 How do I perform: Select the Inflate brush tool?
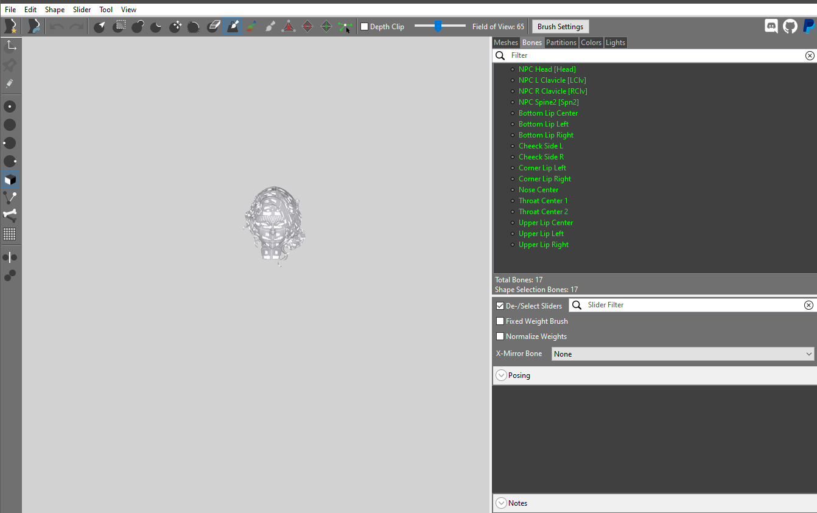(x=138, y=26)
